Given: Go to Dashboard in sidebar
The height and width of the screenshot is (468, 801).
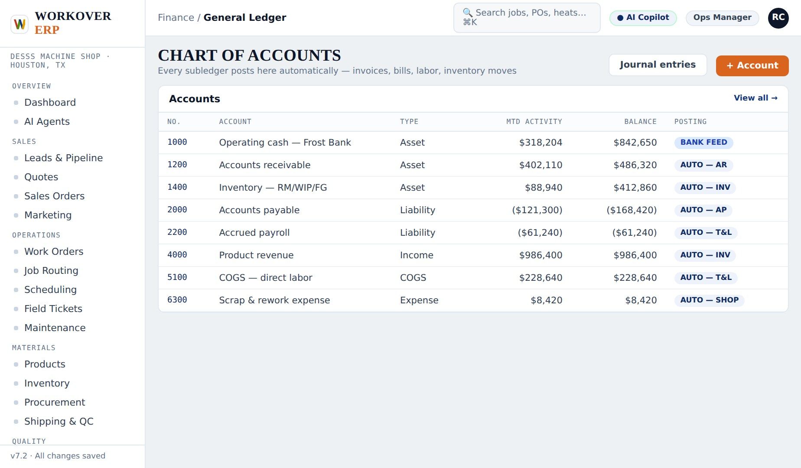Looking at the screenshot, I should [x=50, y=103].
